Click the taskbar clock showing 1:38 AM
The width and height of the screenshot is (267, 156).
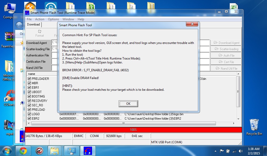pos(253,151)
